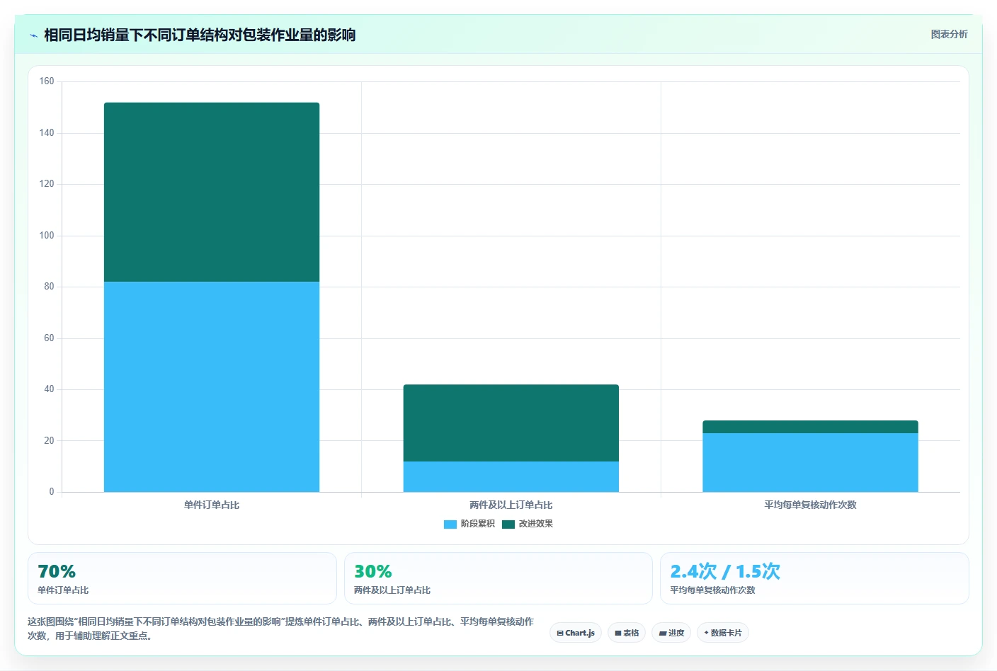The width and height of the screenshot is (997, 671).
Task: Click the Chart.js tag chip
Action: [x=576, y=633]
